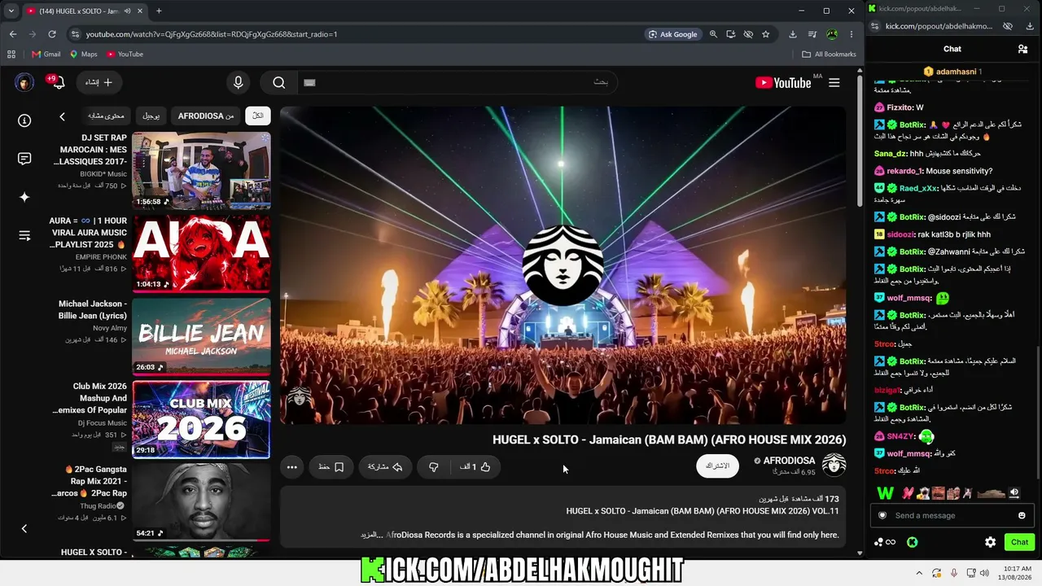
Task: Start voice search with the microphone
Action: 239,82
